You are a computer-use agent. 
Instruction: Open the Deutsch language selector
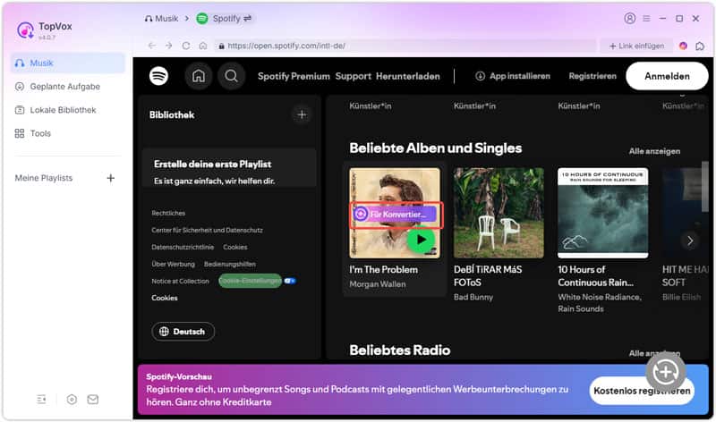tap(183, 332)
